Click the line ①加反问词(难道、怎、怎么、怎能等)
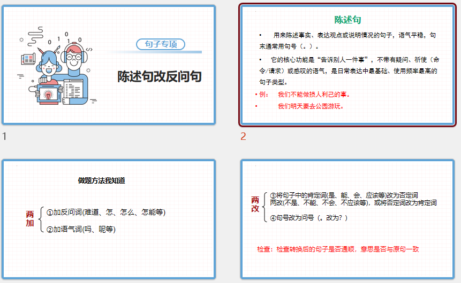This screenshot has width=461, height=283. click(x=106, y=212)
